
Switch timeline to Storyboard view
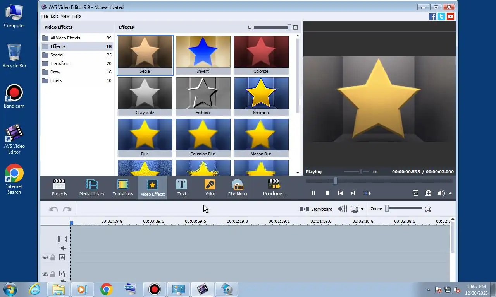click(x=316, y=209)
